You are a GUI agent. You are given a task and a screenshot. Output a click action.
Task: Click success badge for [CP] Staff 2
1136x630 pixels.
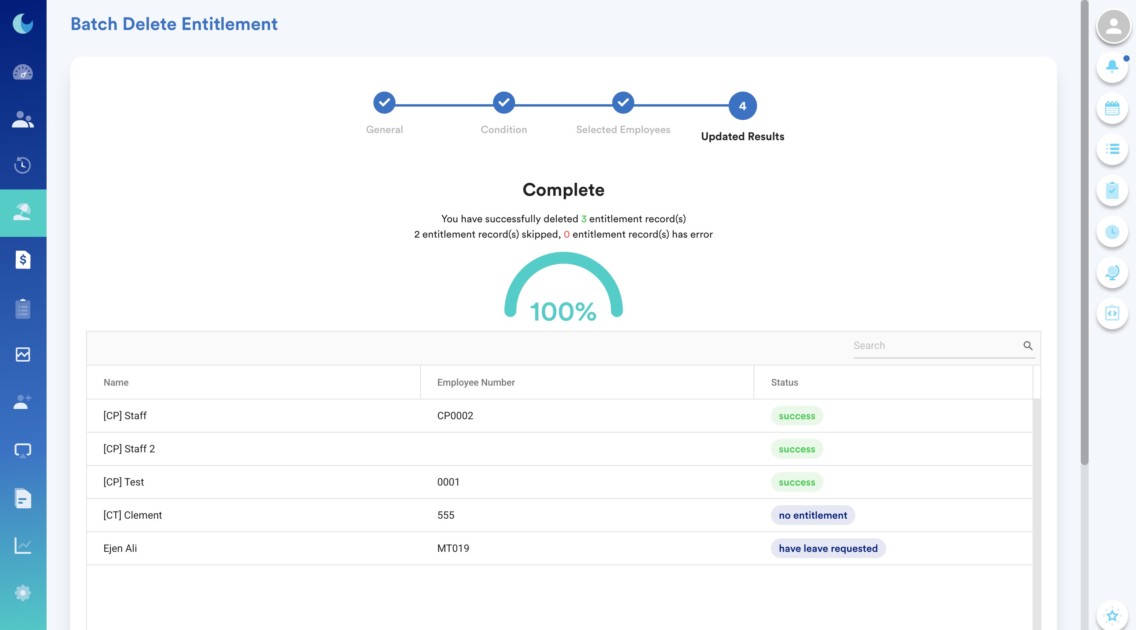797,449
